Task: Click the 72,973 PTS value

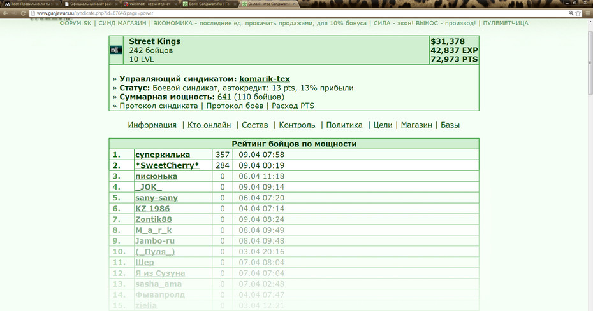Action: point(454,59)
